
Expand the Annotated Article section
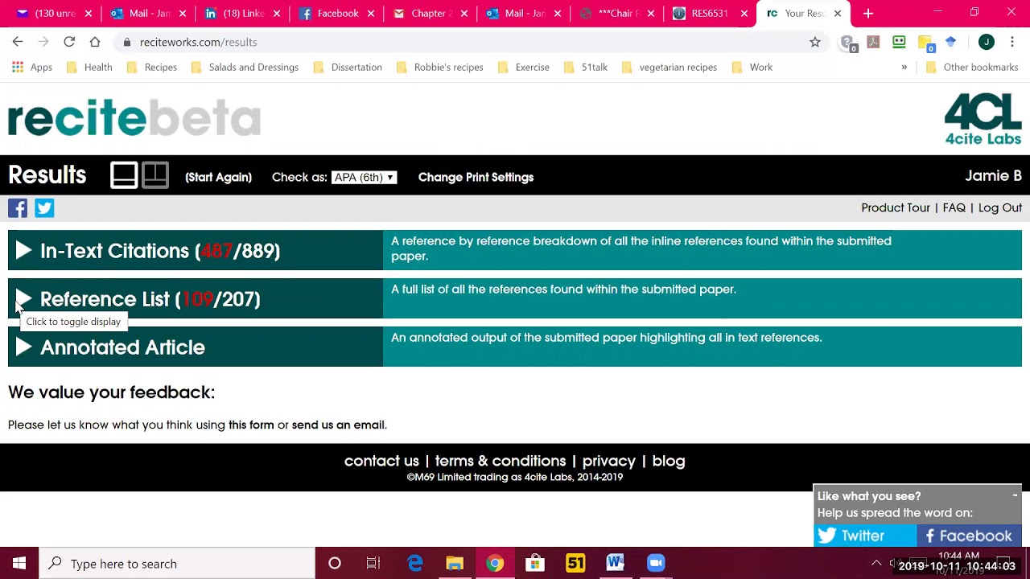pos(23,347)
